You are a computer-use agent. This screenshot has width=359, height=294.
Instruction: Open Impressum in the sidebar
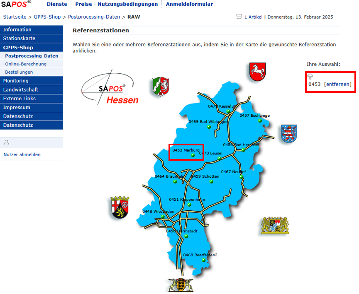pos(32,108)
